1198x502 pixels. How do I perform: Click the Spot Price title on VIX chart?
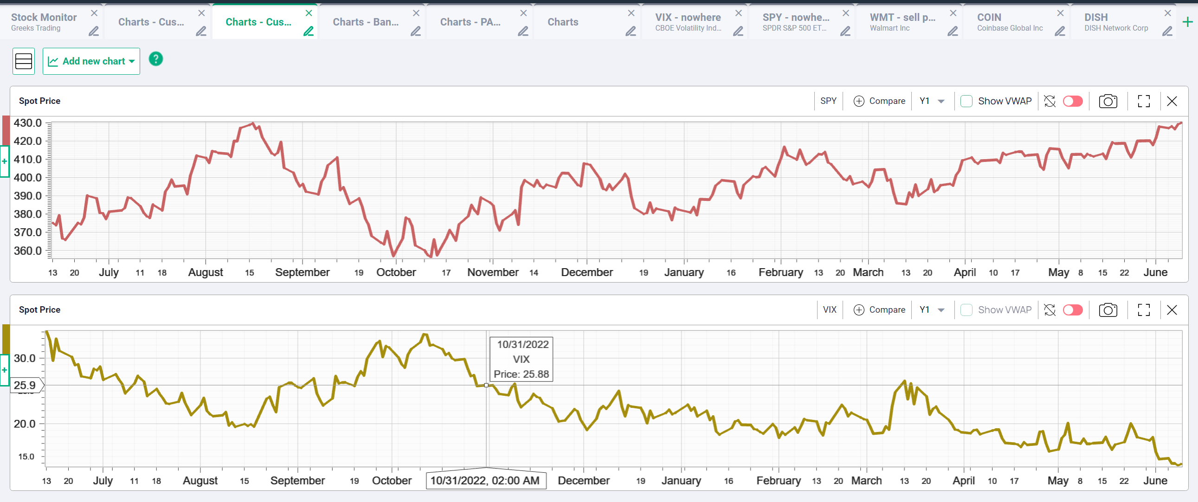tap(39, 310)
